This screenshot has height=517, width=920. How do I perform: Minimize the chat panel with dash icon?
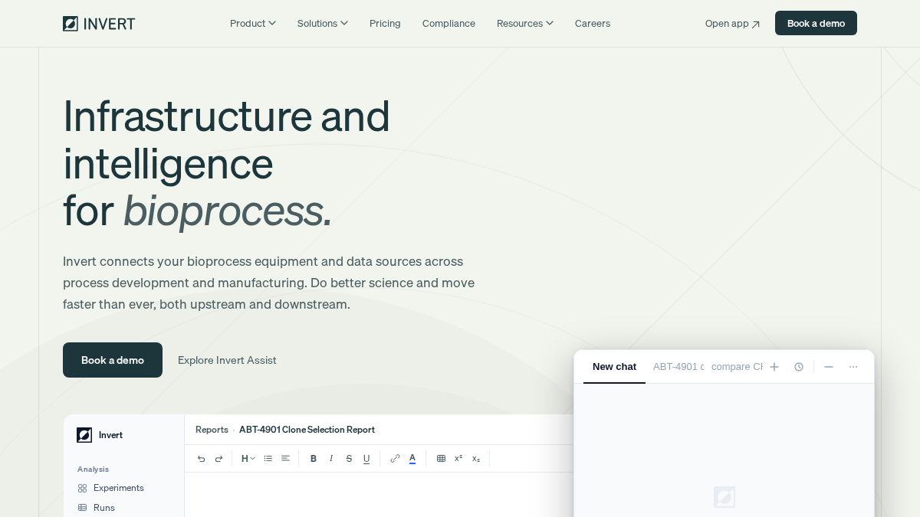pyautogui.click(x=829, y=367)
